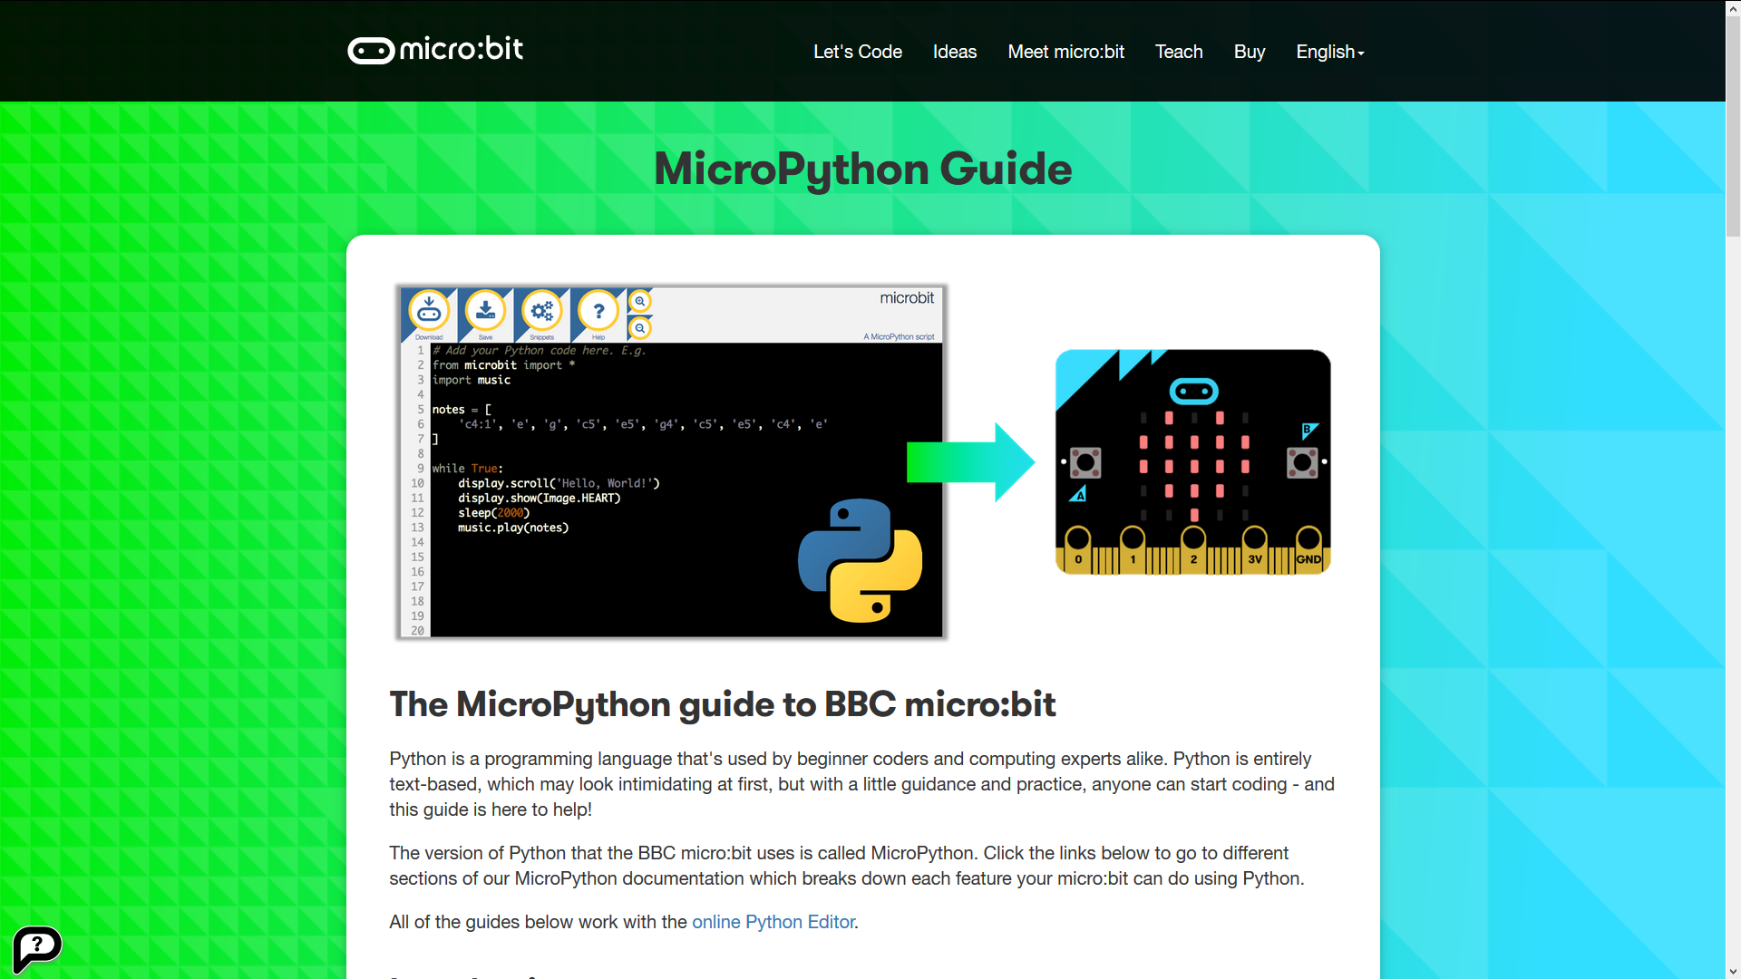Click the zoom-in icon in editor

(641, 301)
